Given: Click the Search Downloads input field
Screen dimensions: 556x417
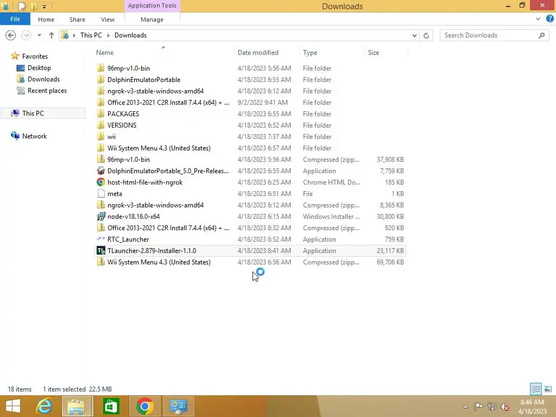Looking at the screenshot, I should point(489,35).
